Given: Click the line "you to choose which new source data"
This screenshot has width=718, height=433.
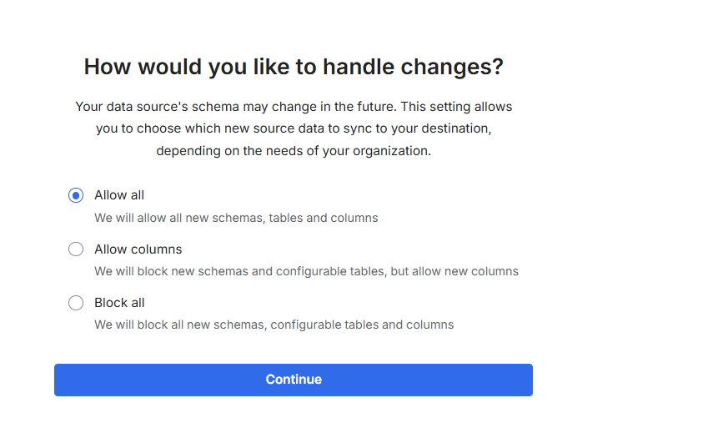Looking at the screenshot, I should (294, 129).
